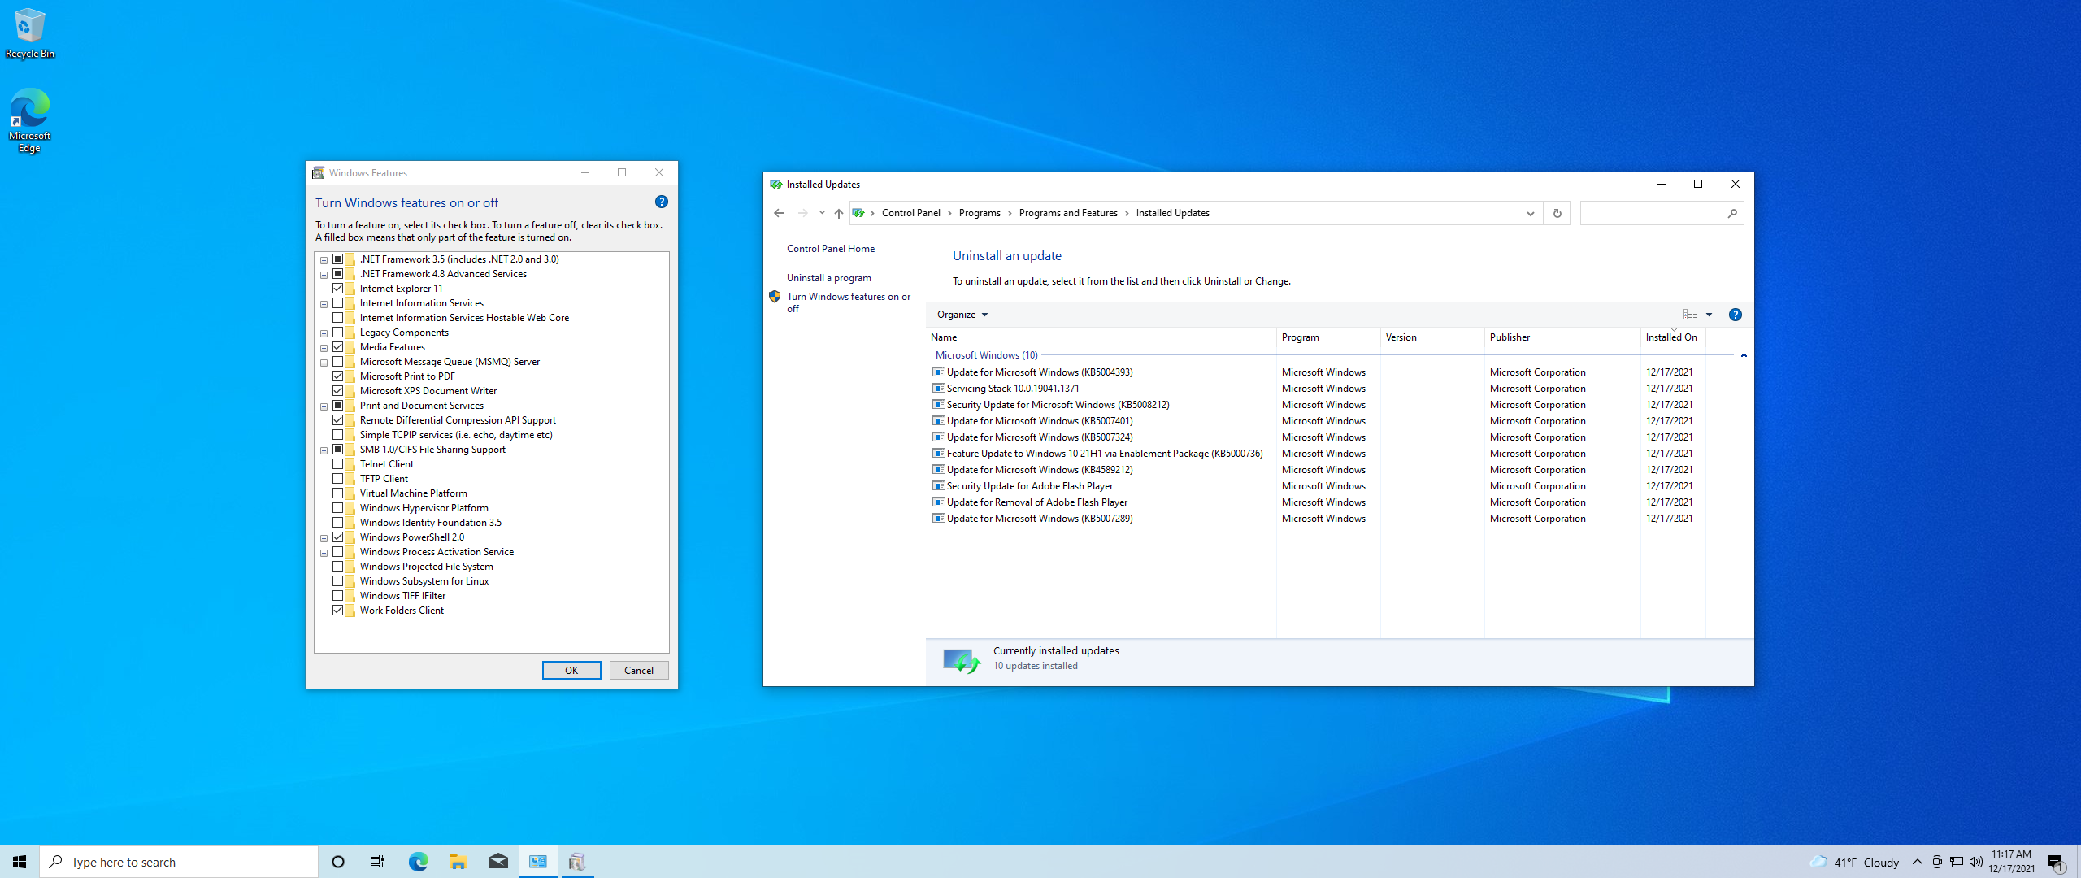The width and height of the screenshot is (2081, 878).
Task: Open Control Panel Home link
Action: tap(831, 249)
